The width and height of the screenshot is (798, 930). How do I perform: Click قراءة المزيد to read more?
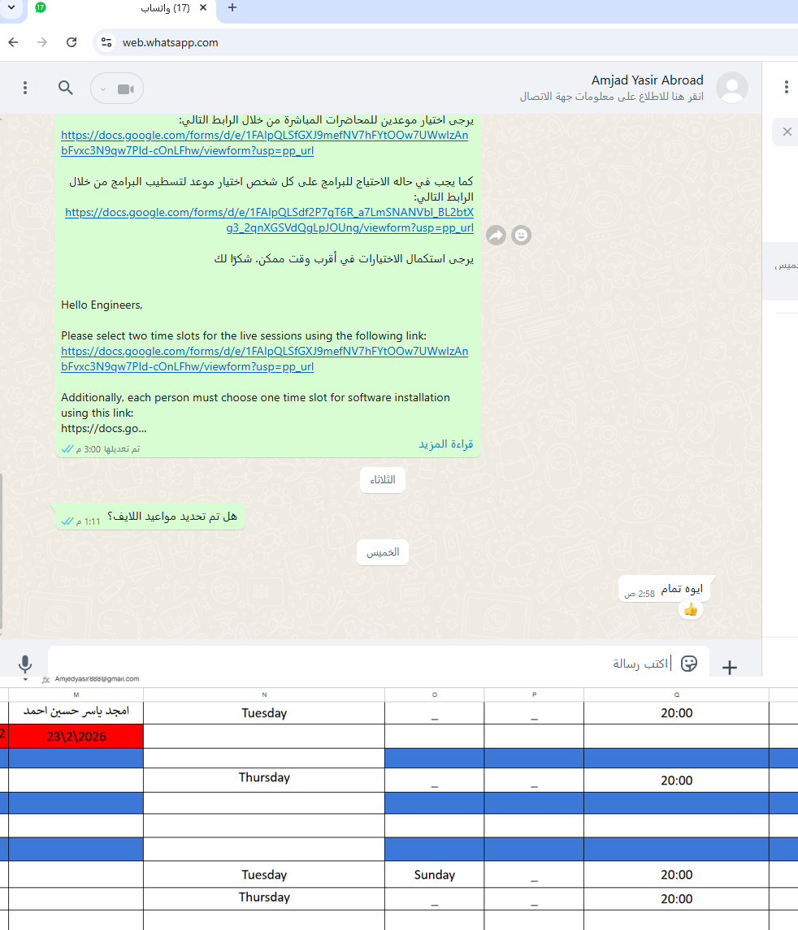tap(445, 443)
